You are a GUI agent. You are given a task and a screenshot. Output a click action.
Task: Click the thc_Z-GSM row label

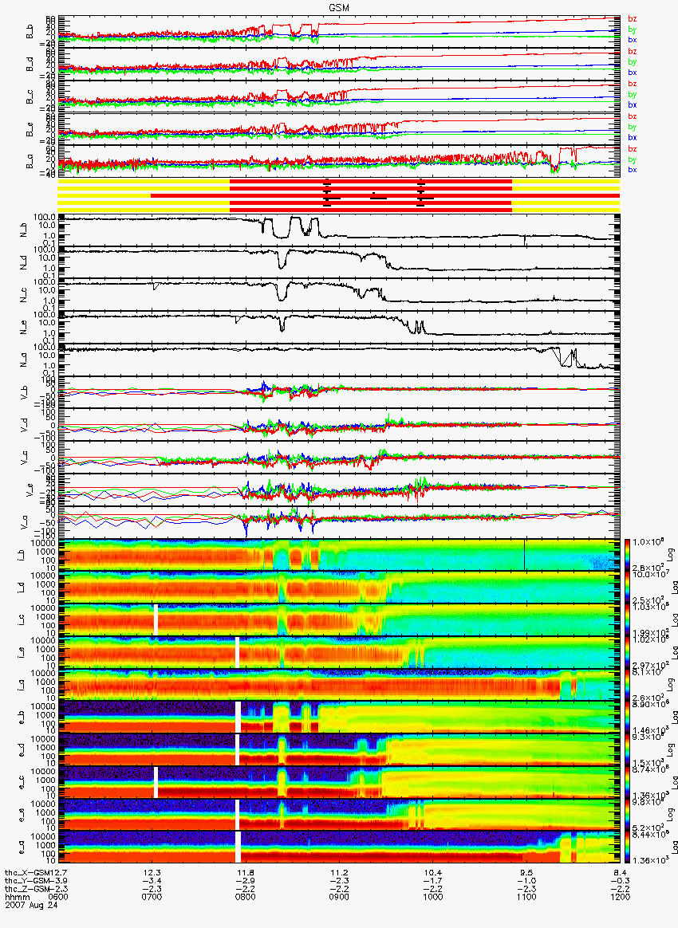[x=27, y=888]
